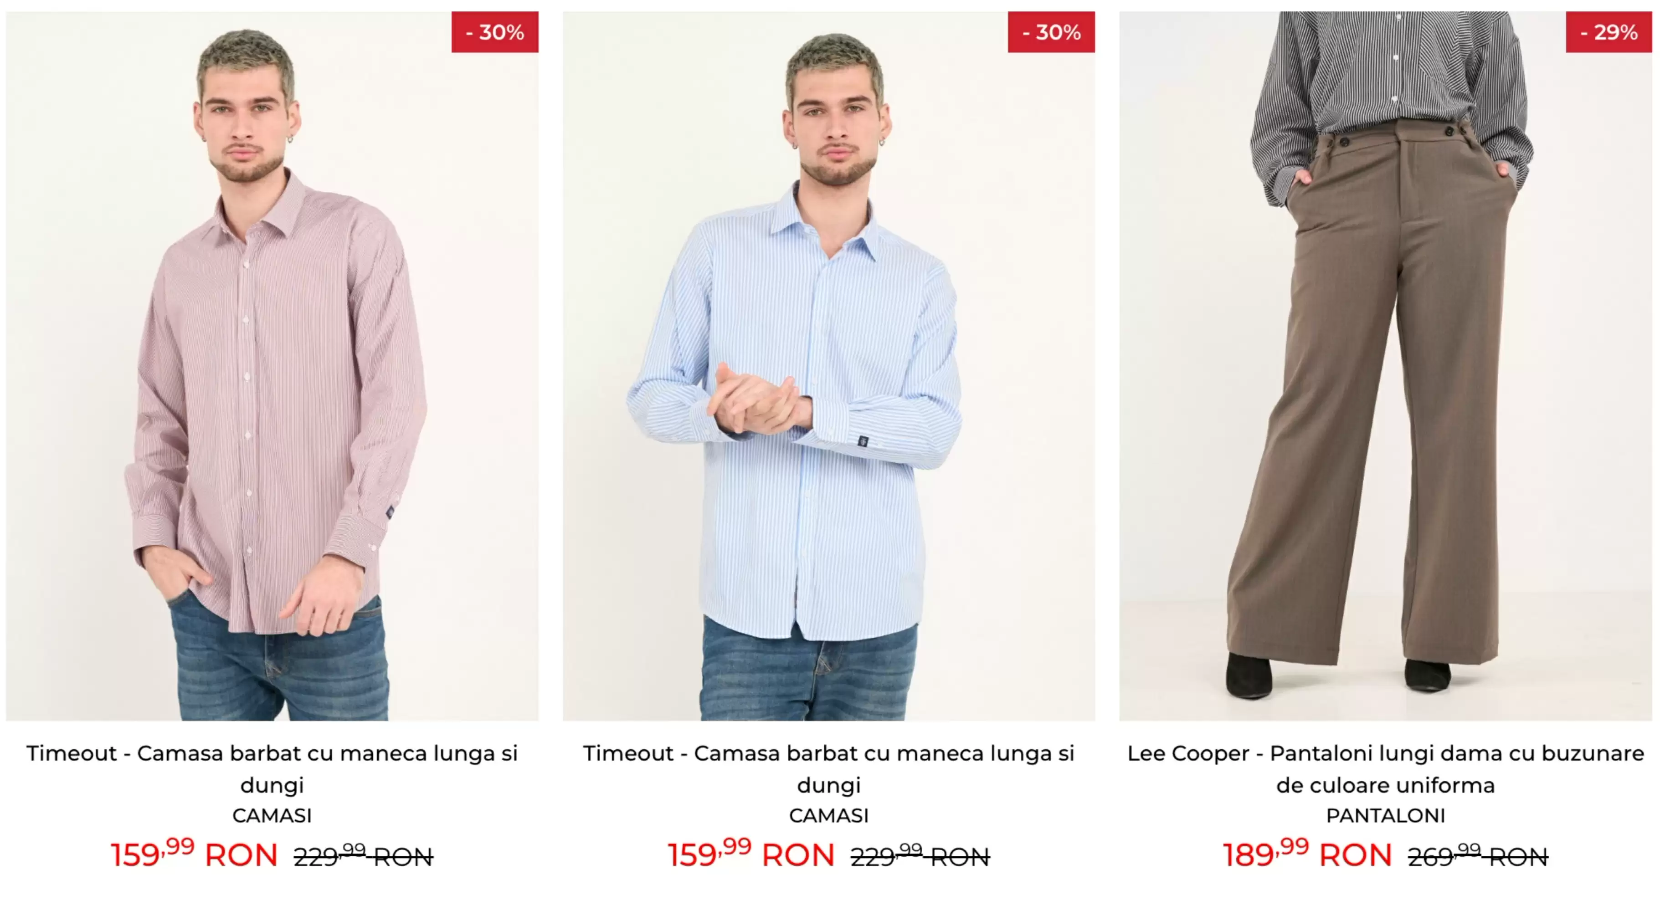Click the -30% badge on blue shirt
The image size is (1660, 911).
(1052, 32)
